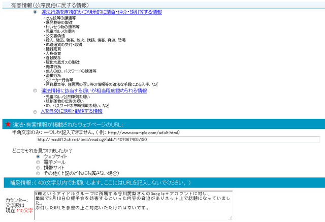325x222 pixels.
Task: Click the 違法・有害情報が掲載されたウェブページのURL header
Action: [68, 124]
